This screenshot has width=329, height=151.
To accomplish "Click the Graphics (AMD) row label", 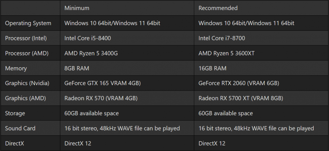I will [x=26, y=98].
